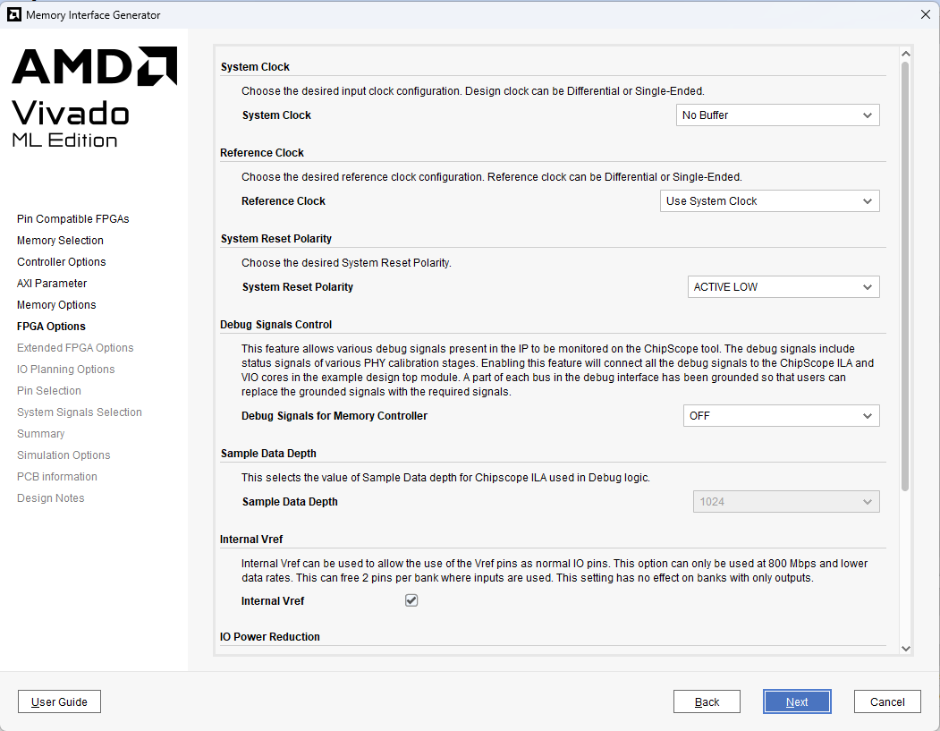Click the AMD Vivado ML Edition logo
The width and height of the screenshot is (940, 731).
coord(94,97)
